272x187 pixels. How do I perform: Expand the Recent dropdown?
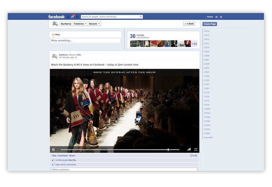(94, 24)
